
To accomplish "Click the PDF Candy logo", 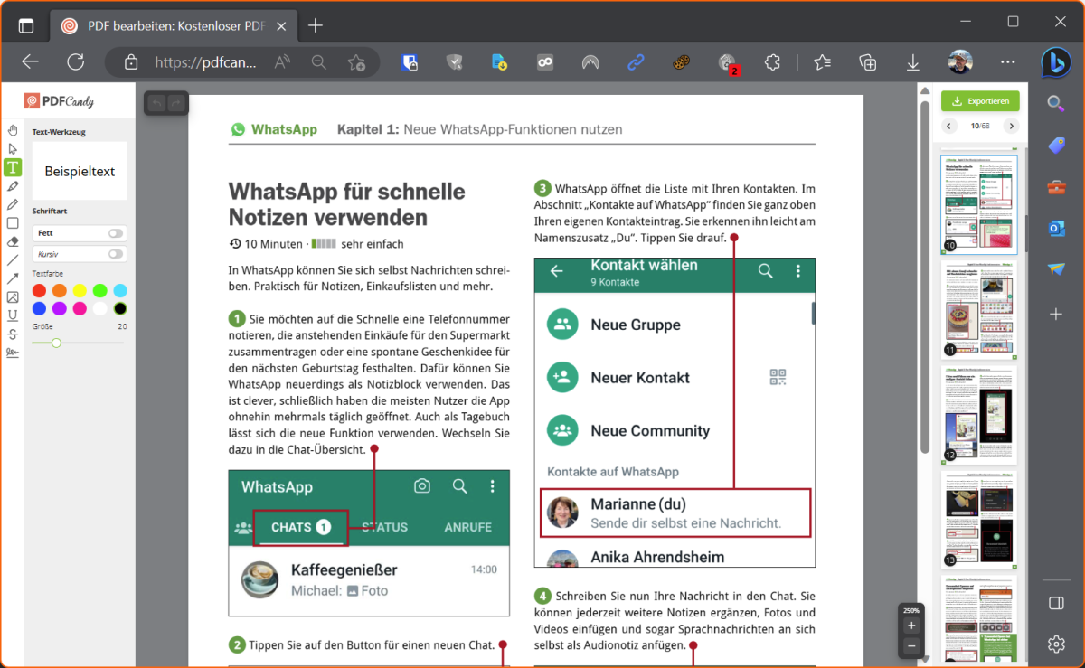I will (60, 102).
